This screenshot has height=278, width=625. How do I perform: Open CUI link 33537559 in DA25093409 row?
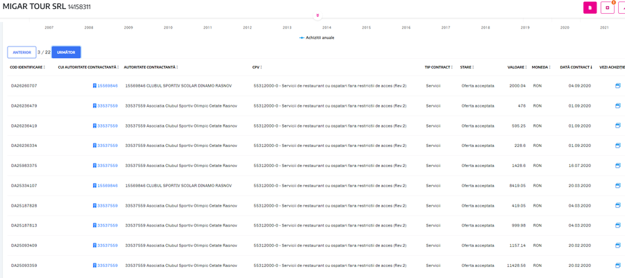pos(106,245)
